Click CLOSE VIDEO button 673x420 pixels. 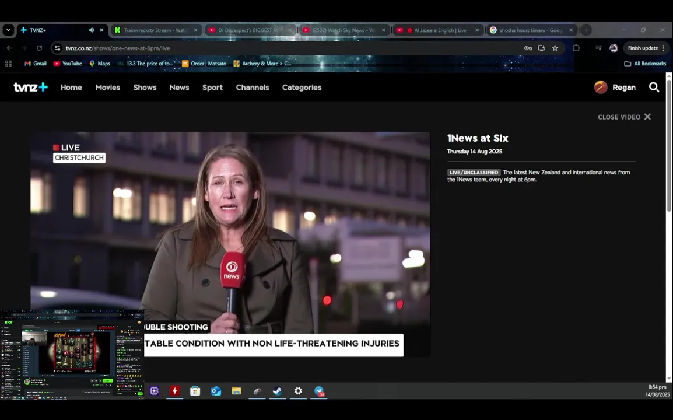click(625, 117)
